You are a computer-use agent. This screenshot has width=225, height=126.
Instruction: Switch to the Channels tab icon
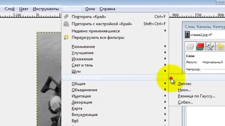pos(200,47)
